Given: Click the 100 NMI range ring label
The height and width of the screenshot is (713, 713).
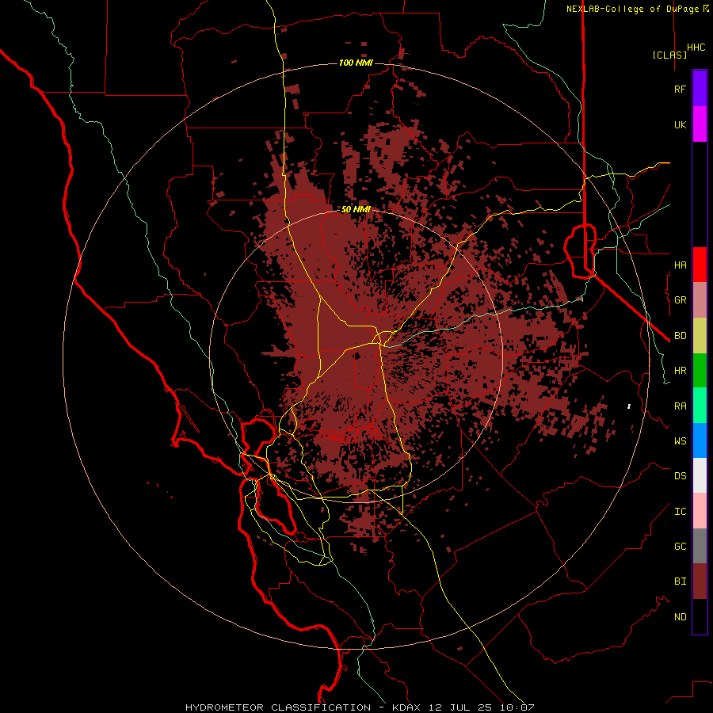Looking at the screenshot, I should (x=356, y=63).
